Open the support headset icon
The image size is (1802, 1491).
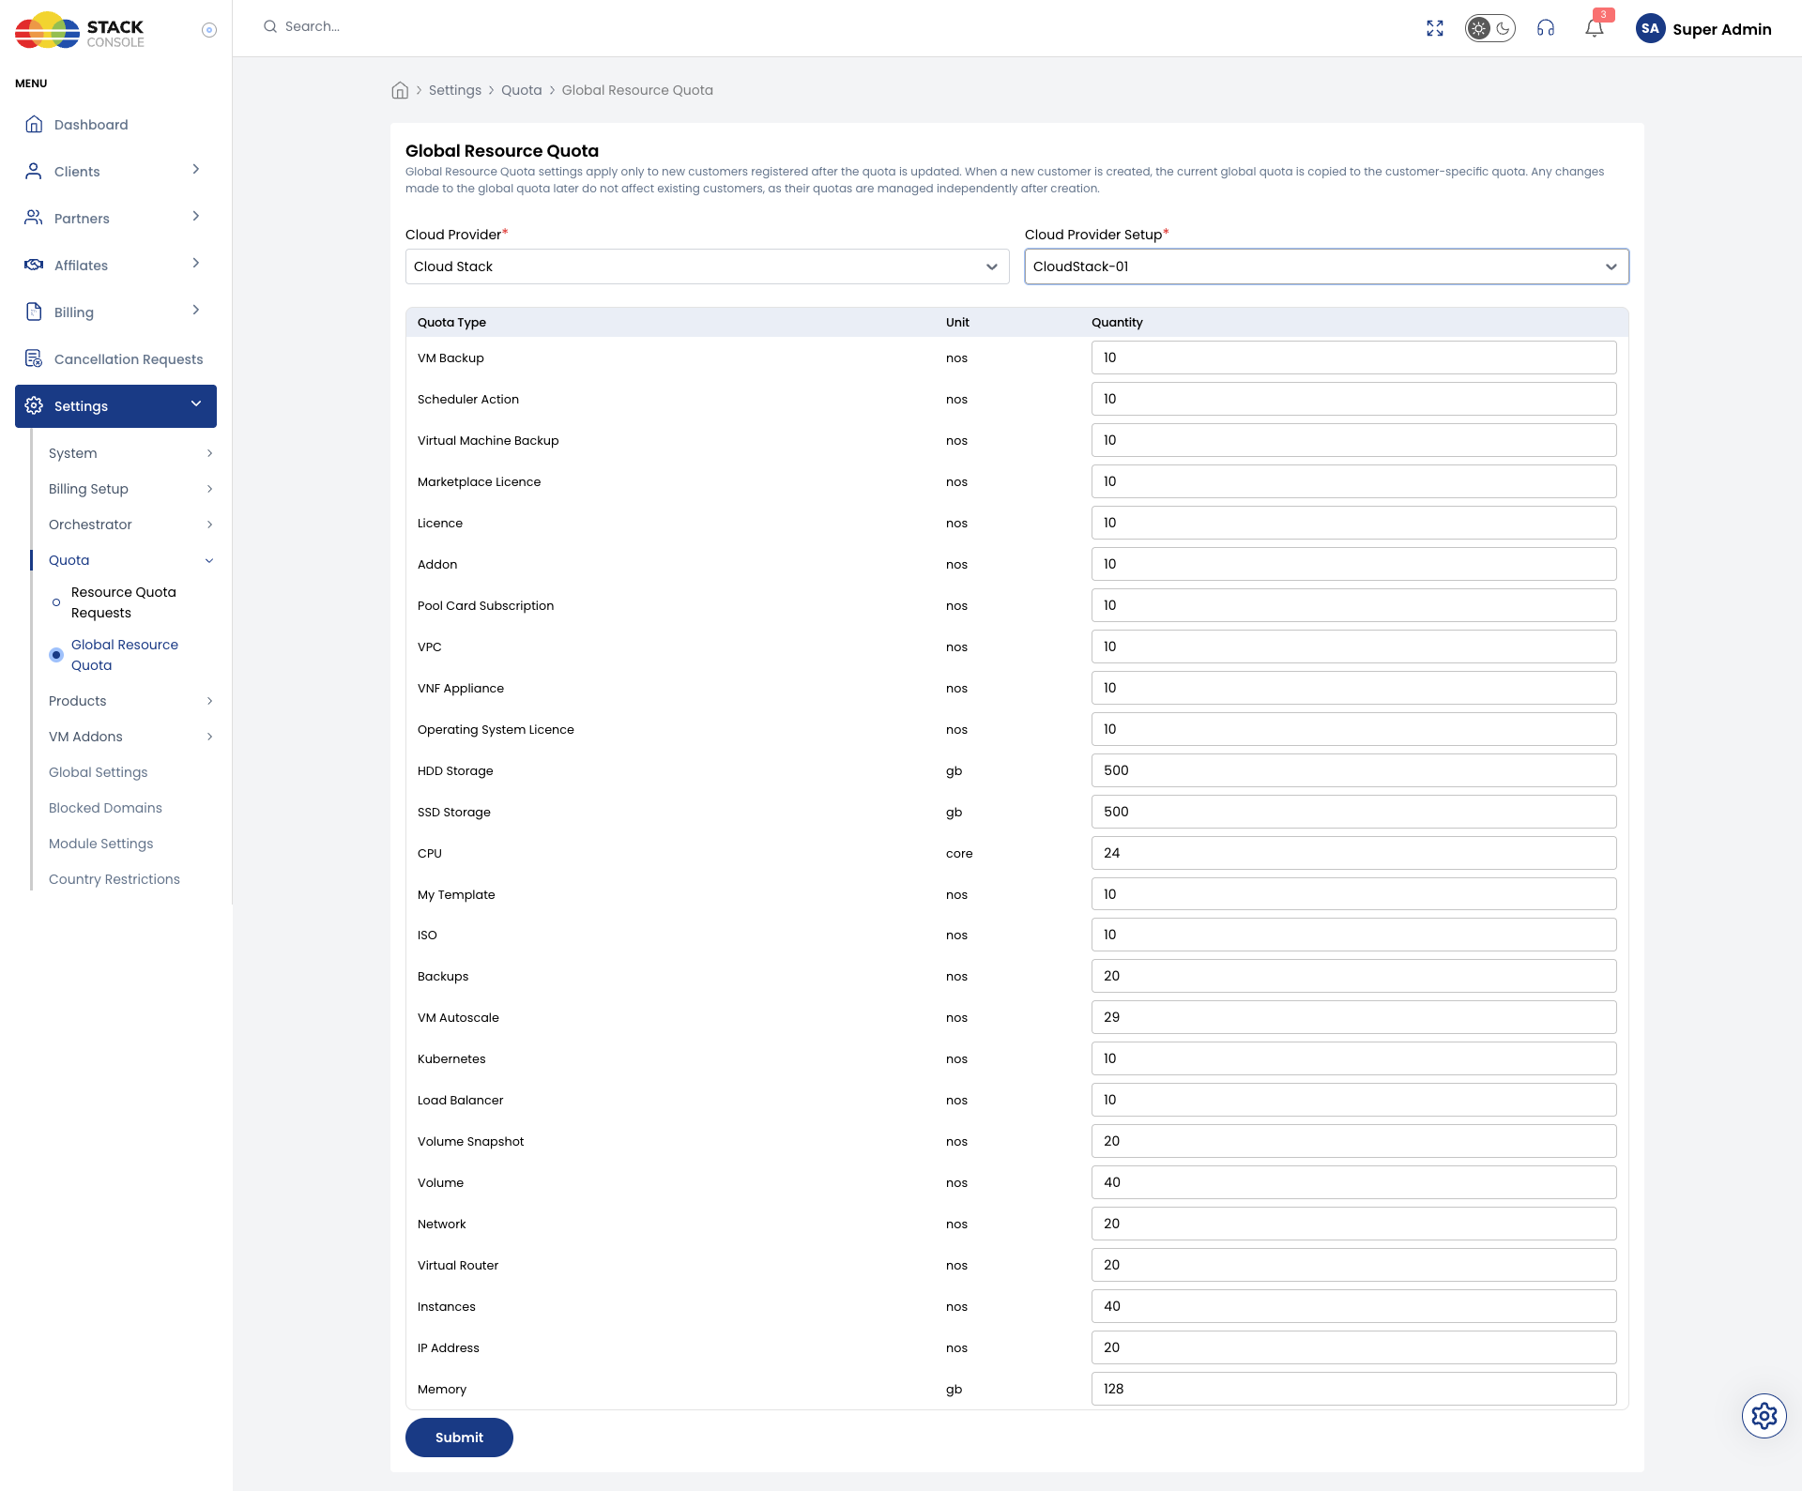pos(1546,28)
